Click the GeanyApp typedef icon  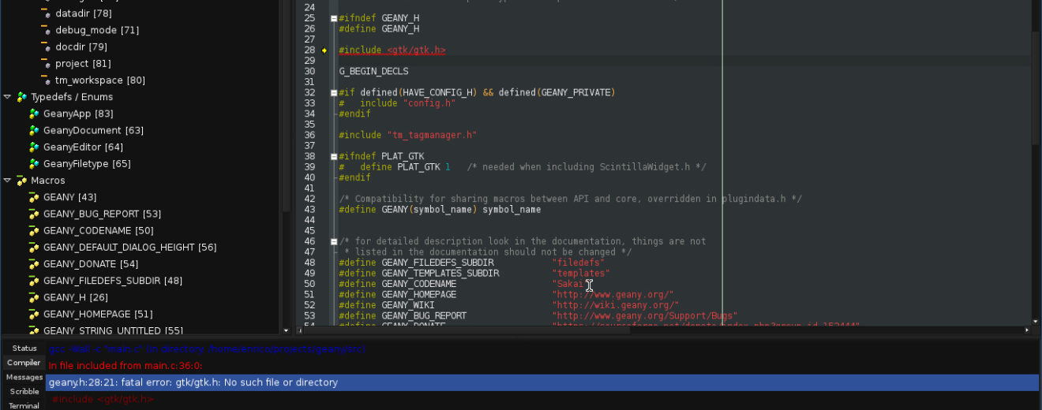[x=34, y=114]
